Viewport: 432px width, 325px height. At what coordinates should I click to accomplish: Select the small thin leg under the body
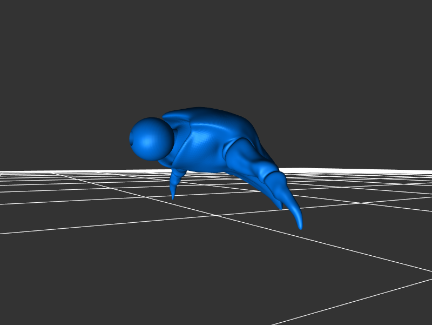point(175,181)
